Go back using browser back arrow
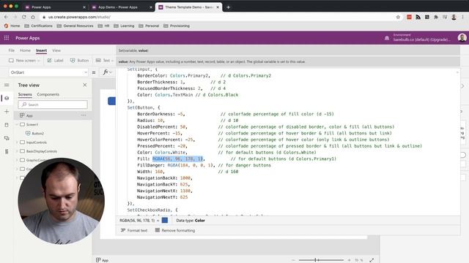The width and height of the screenshot is (469, 263). (7, 17)
